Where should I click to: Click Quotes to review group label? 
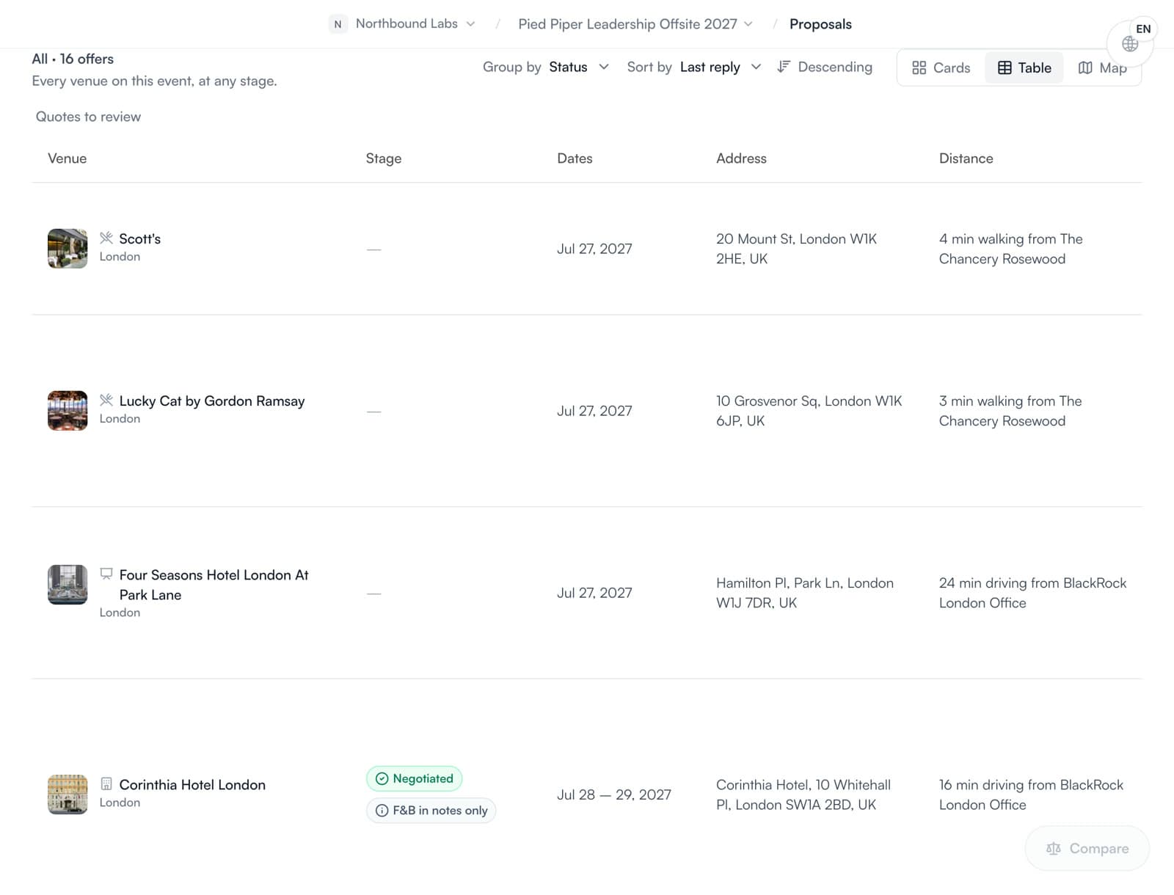(88, 117)
